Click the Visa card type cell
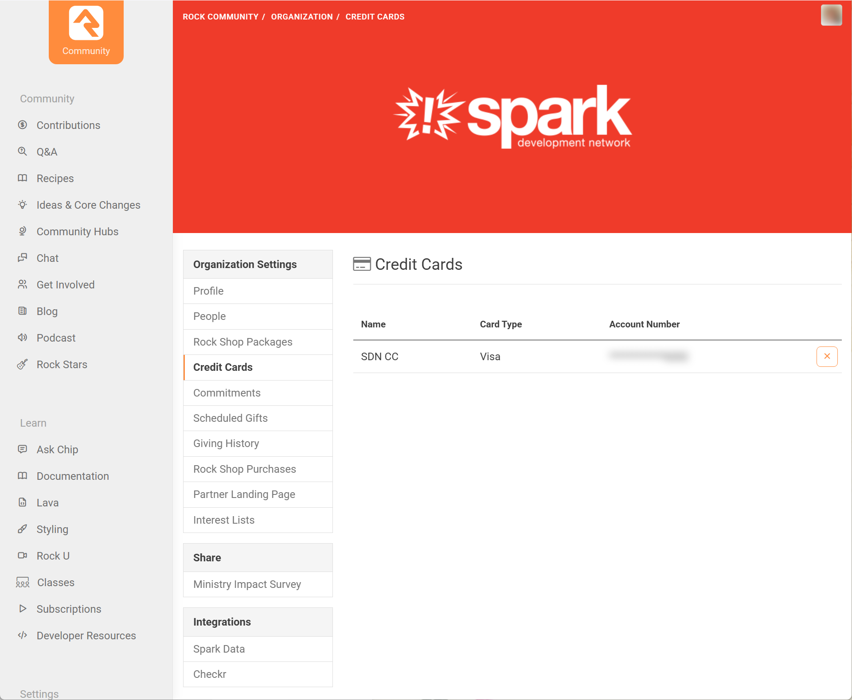The width and height of the screenshot is (852, 700). coord(490,357)
